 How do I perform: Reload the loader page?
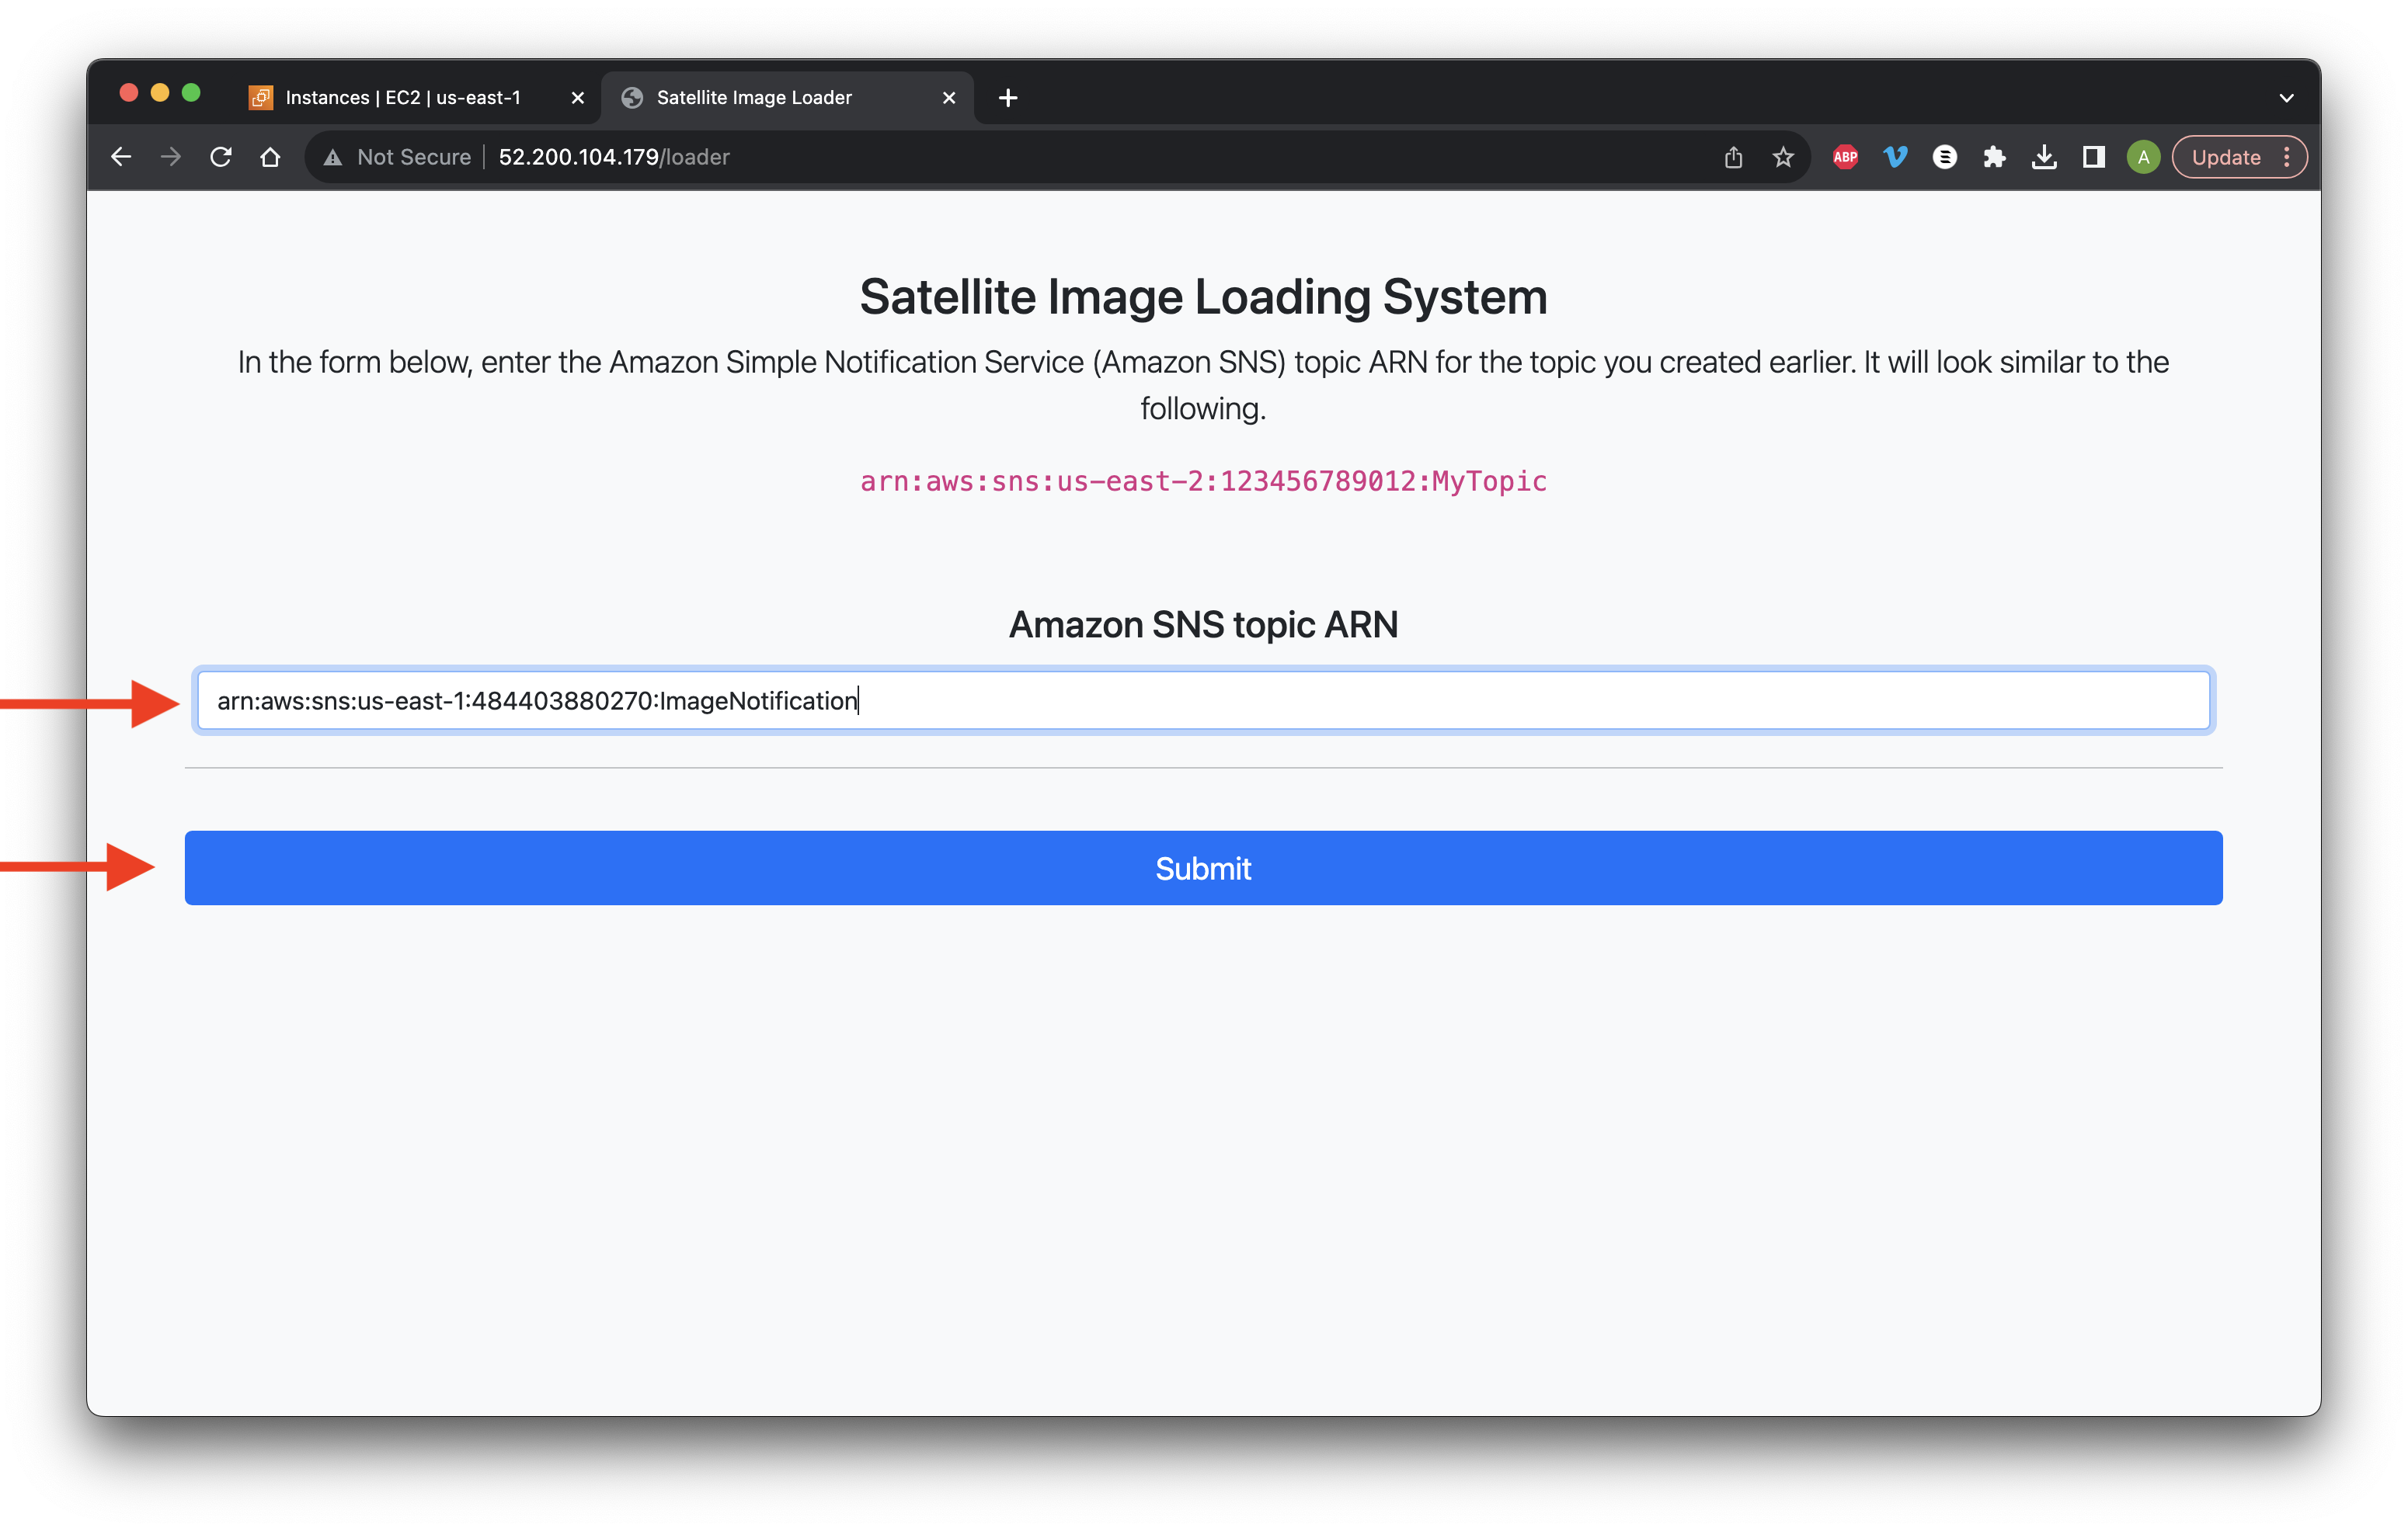(x=221, y=157)
